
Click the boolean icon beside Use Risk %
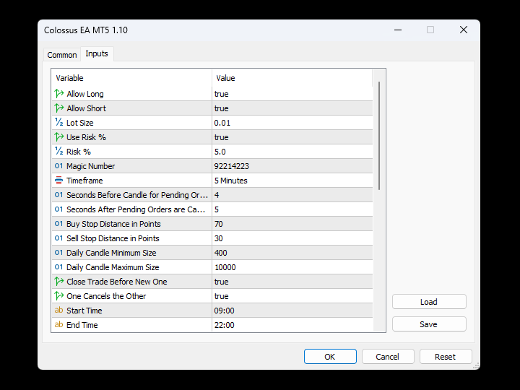tap(59, 137)
